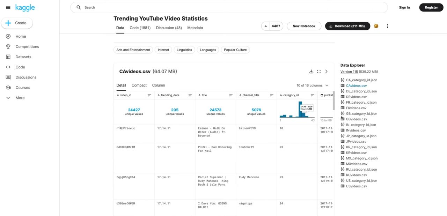Click the Kaggle logo
447x216 pixels.
[x=25, y=7]
